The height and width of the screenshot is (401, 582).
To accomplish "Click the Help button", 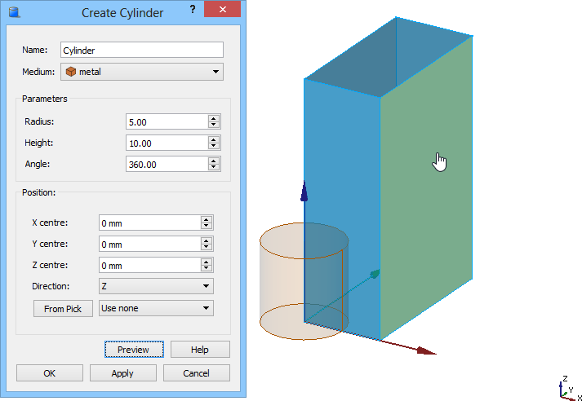I will pos(200,350).
